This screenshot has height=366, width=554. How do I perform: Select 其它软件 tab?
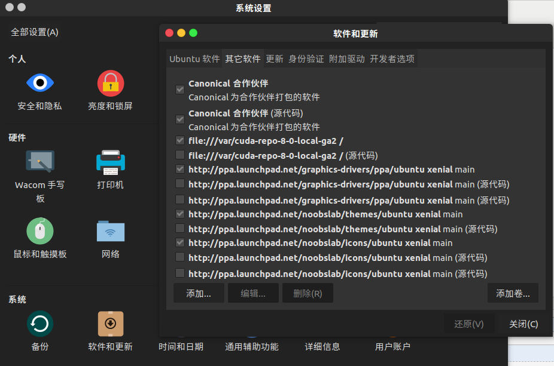click(243, 59)
